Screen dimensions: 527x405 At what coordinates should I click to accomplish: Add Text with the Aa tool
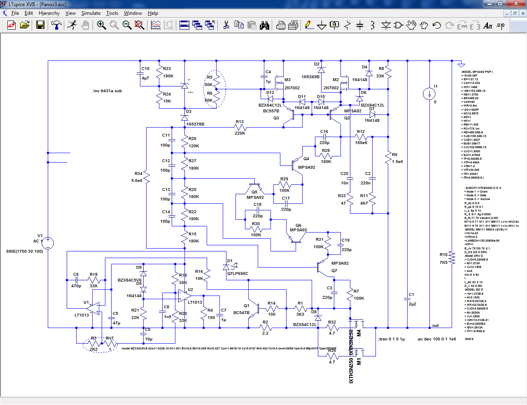(488, 26)
